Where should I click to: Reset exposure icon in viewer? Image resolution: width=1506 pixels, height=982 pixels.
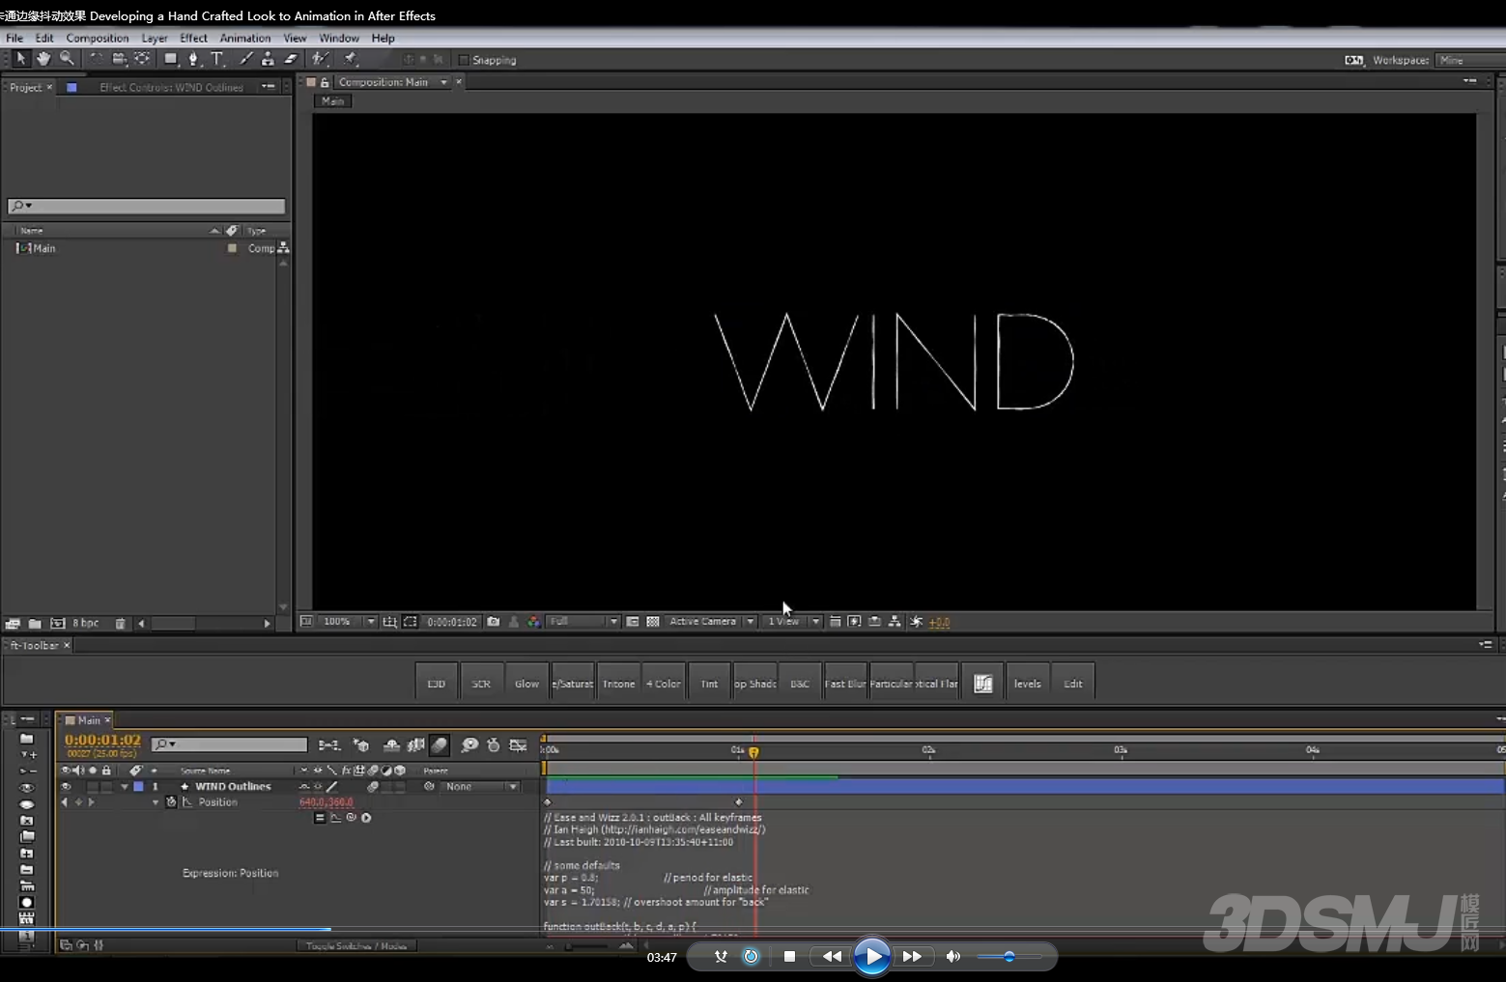click(x=916, y=622)
